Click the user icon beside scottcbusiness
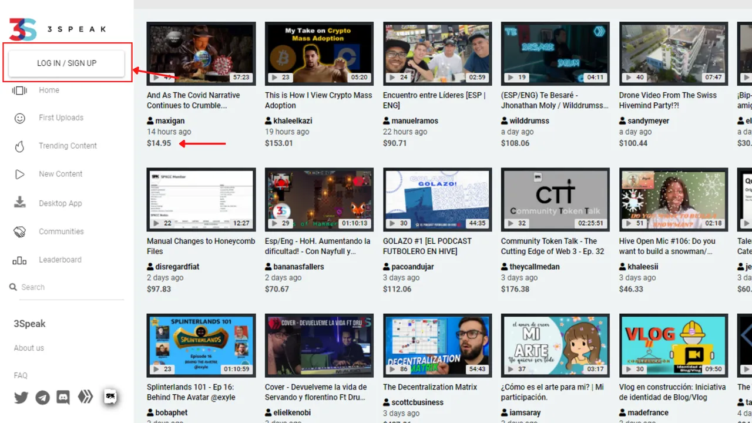Image resolution: width=752 pixels, height=423 pixels. pyautogui.click(x=387, y=402)
